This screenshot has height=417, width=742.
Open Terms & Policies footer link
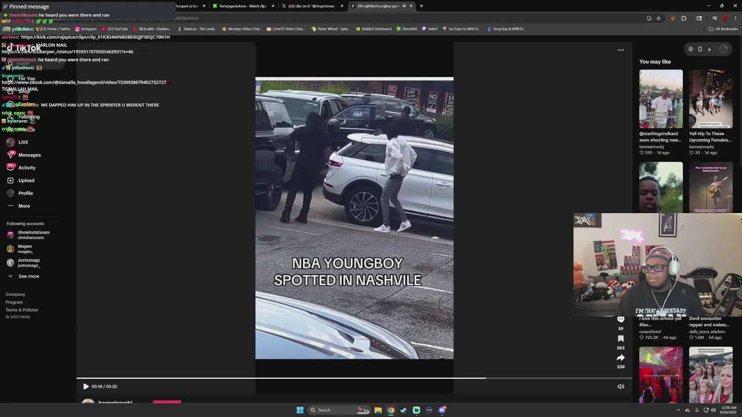22,310
